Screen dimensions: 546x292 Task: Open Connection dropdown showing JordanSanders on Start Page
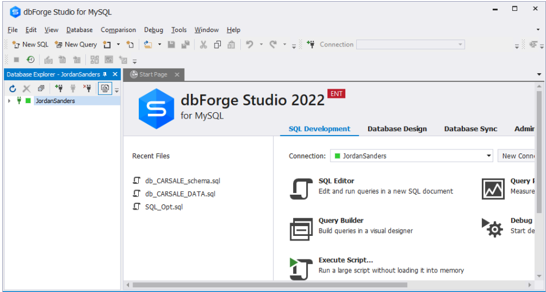coord(412,156)
